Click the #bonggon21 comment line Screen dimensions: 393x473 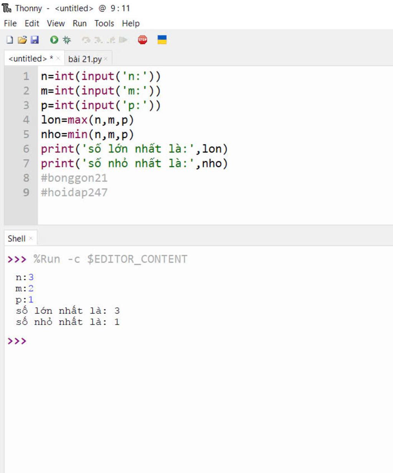pos(74,178)
